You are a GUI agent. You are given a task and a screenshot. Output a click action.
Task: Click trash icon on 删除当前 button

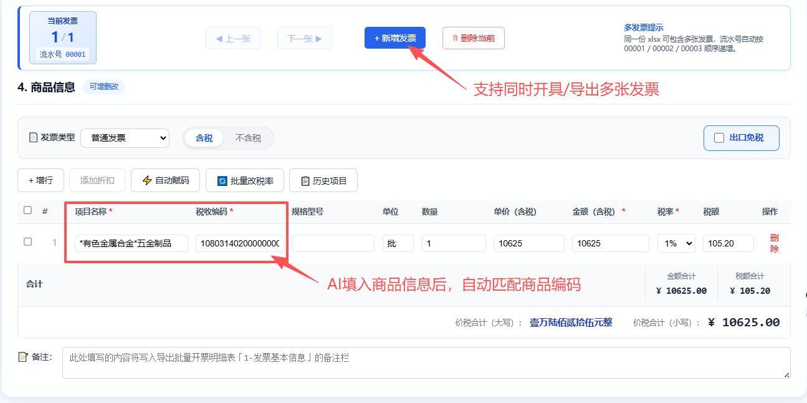pos(456,38)
